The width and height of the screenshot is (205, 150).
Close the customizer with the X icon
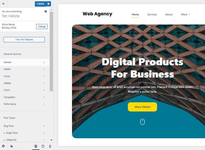tap(3, 4)
